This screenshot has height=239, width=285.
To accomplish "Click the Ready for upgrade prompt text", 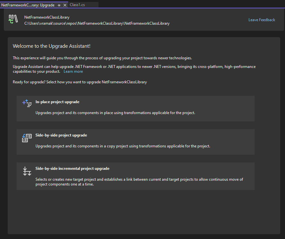I will (79, 82).
